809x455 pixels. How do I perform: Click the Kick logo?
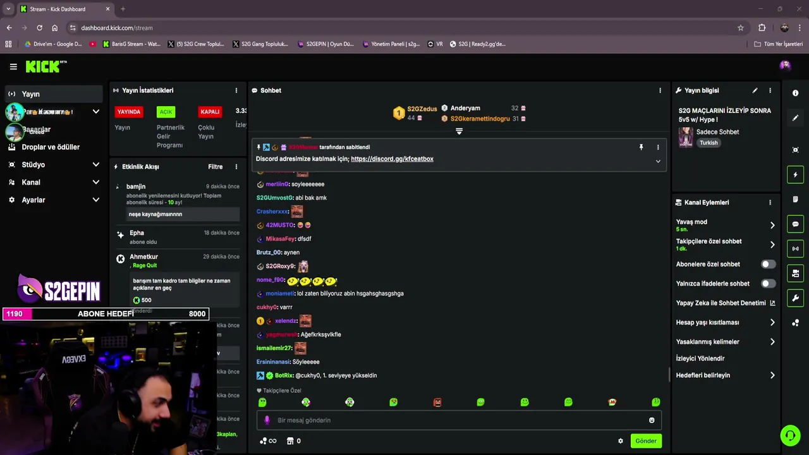point(46,66)
